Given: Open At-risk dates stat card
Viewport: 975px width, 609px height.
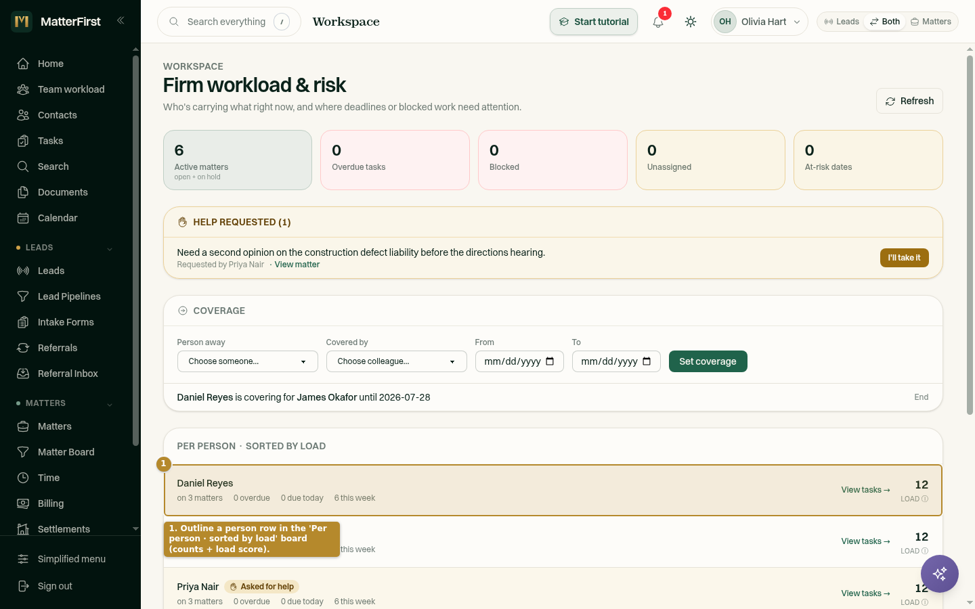Looking at the screenshot, I should click(868, 160).
